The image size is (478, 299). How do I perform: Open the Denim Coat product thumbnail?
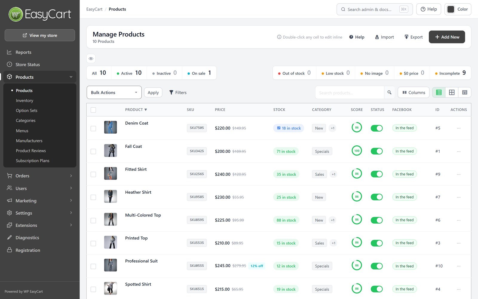111,127
